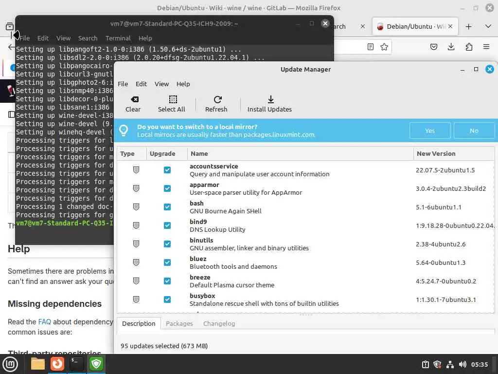Open the terminal's Search menu
Viewport: 498px width, 374px height.
click(88, 38)
